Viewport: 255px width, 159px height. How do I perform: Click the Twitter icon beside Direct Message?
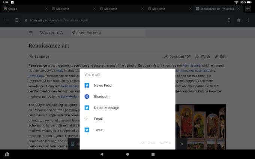point(87,108)
